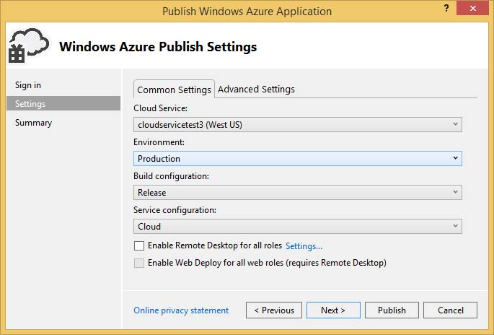494x335 pixels.
Task: Expand the Cloud Service dropdown
Action: point(298,125)
